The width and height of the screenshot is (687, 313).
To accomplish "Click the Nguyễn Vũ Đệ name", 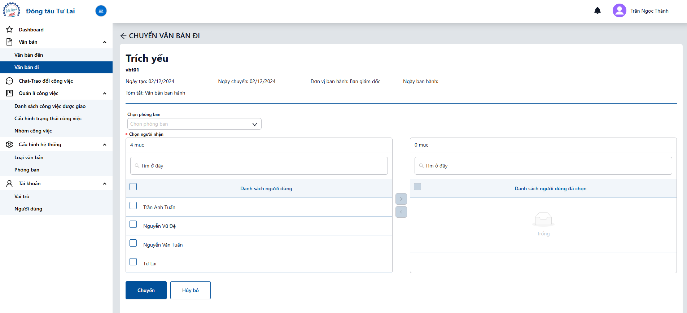I will 159,226.
